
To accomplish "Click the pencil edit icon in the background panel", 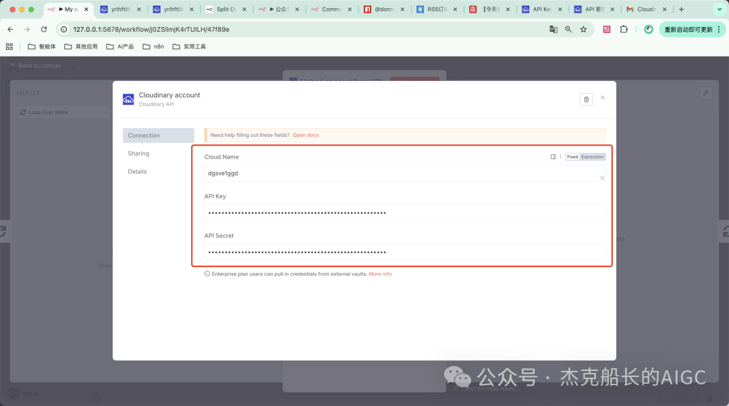I will 706,93.
